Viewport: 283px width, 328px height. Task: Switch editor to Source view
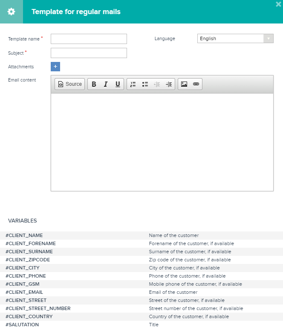click(70, 84)
